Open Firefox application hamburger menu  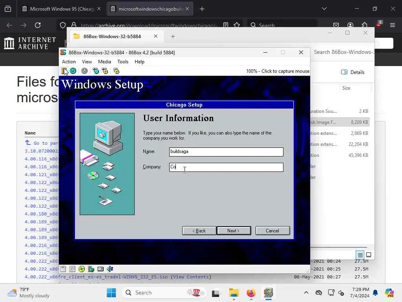393,25
